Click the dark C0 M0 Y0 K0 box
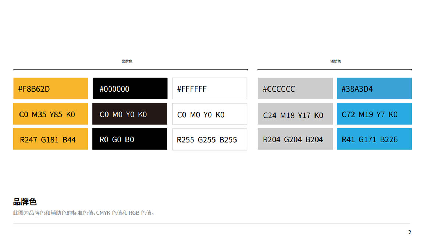This screenshot has height=237, width=423. click(x=130, y=114)
